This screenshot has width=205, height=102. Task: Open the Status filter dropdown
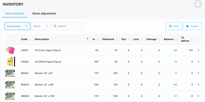41,26
